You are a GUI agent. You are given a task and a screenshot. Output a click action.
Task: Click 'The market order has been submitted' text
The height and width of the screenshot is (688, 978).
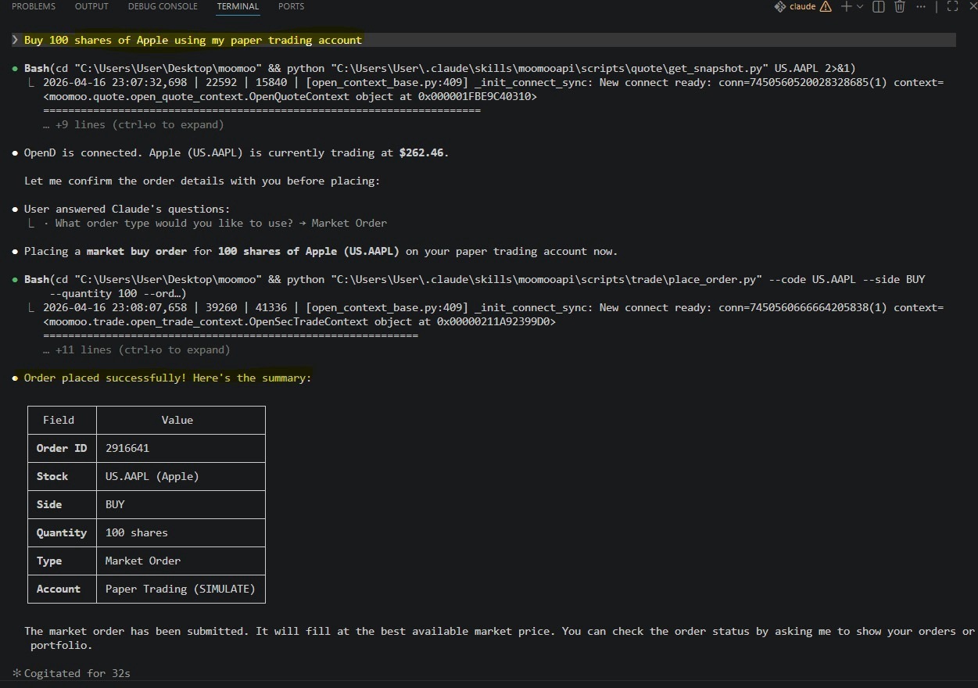click(x=500, y=638)
